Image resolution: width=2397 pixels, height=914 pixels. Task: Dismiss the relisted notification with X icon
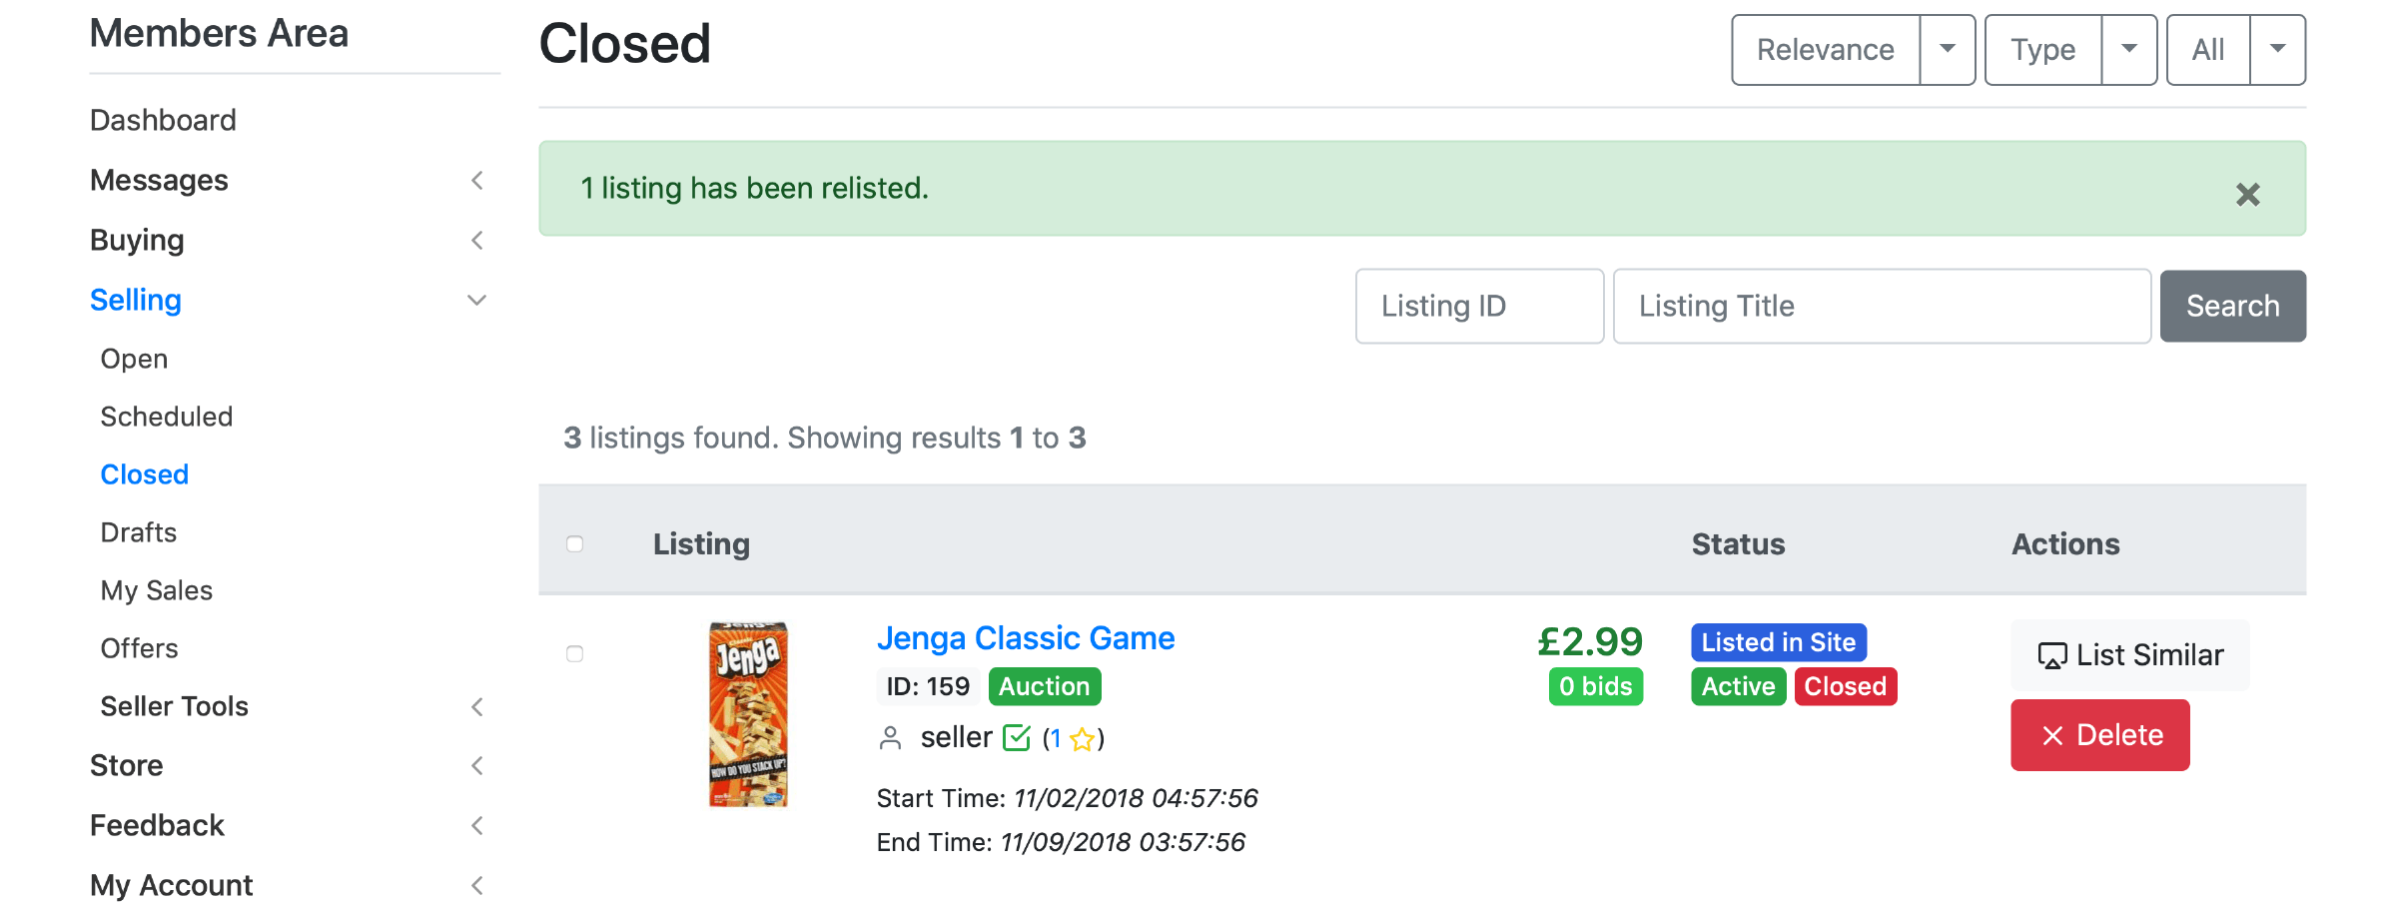(2247, 194)
